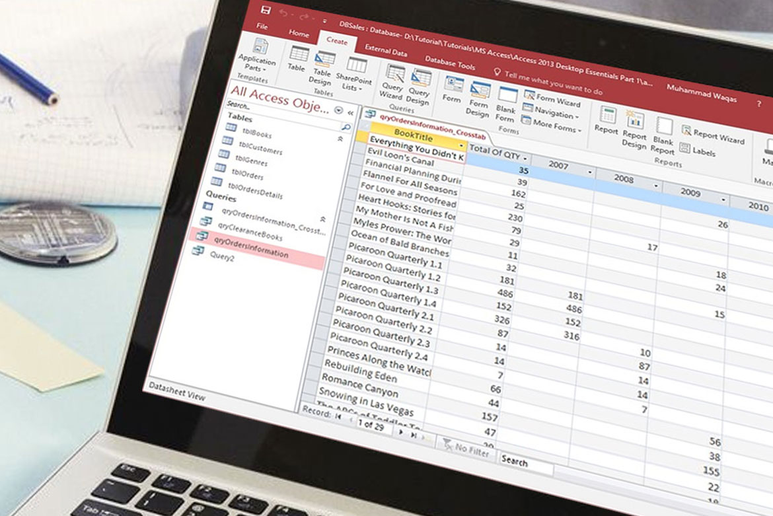Click the Romance Canyon row
The width and height of the screenshot is (773, 516).
(359, 387)
